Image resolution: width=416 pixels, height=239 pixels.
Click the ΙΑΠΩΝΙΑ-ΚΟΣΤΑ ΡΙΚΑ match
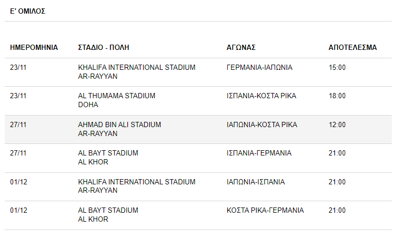click(x=262, y=124)
